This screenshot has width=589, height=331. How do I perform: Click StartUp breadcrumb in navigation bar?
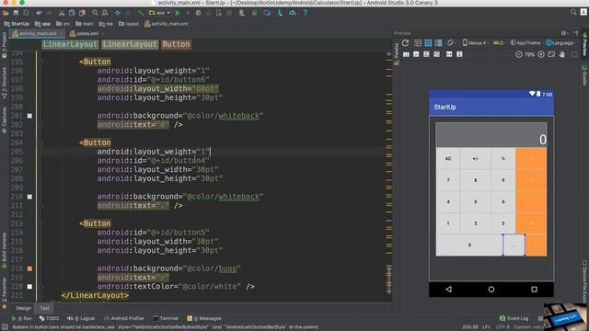[17, 24]
